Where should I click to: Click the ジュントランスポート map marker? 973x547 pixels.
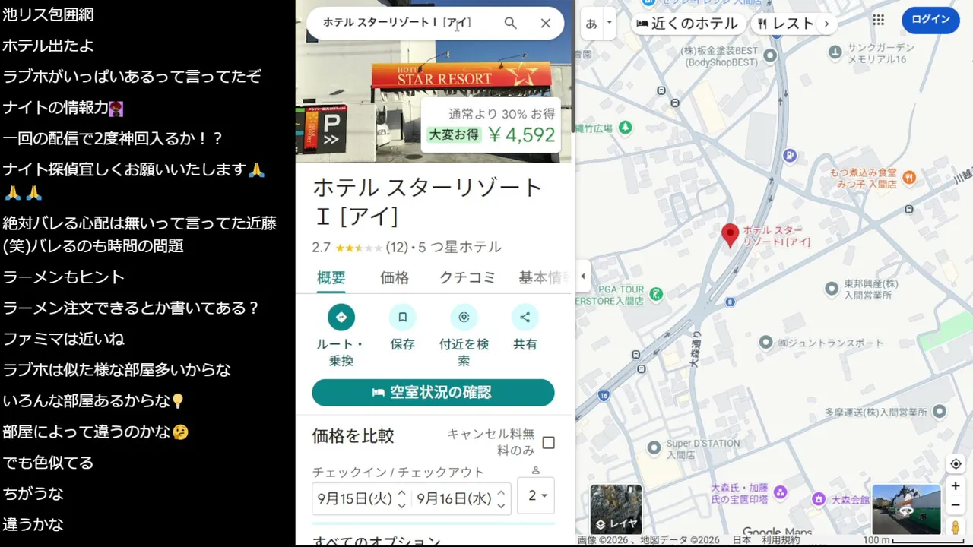click(x=765, y=343)
